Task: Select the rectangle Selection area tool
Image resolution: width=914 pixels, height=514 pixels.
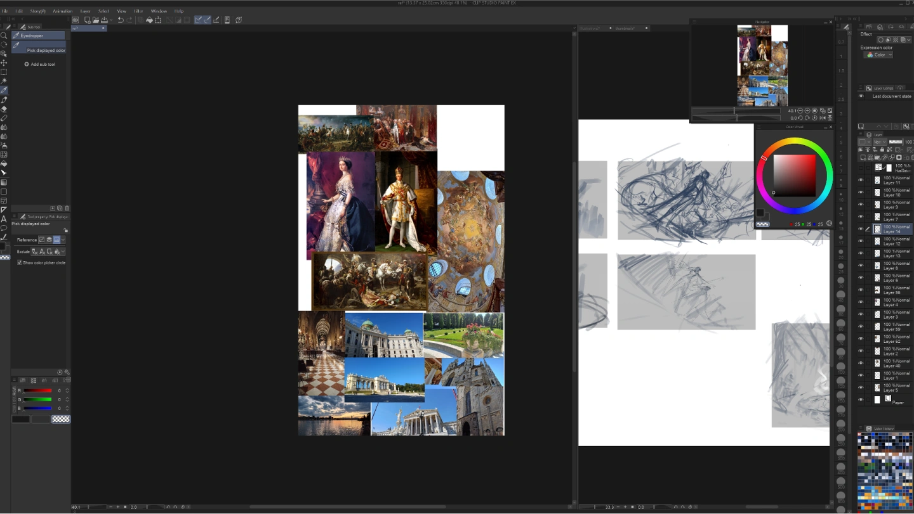Action: click(4, 72)
